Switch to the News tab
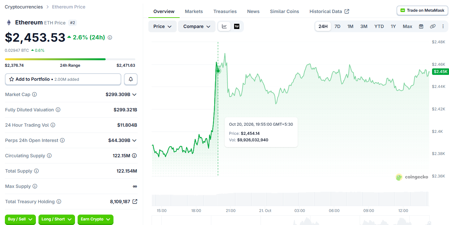This screenshot has width=449, height=225. [253, 11]
